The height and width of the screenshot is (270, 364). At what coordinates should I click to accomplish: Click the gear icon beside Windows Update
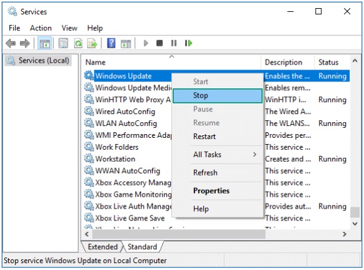point(89,76)
